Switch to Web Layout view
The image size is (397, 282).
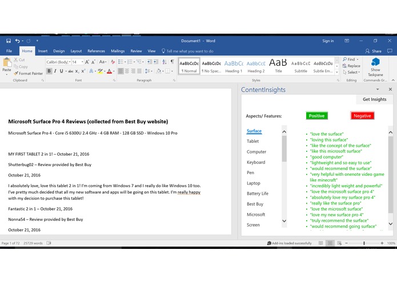(339, 243)
